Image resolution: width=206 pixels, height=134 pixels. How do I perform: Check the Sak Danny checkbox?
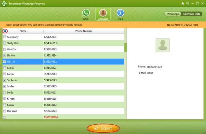pos(5,37)
